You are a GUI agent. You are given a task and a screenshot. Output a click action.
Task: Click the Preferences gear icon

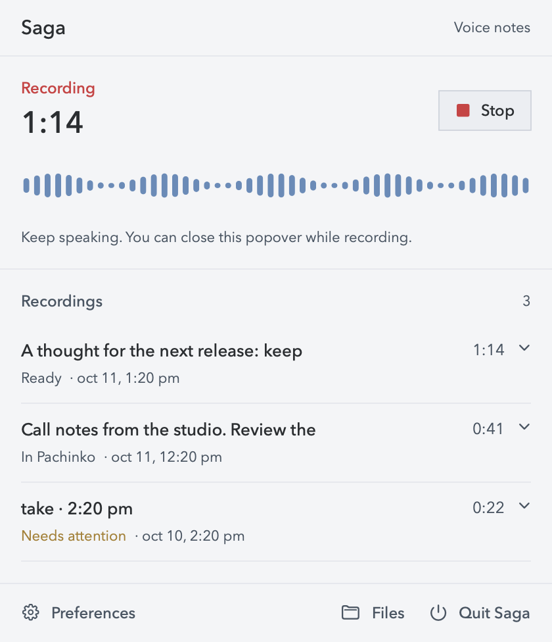click(31, 613)
